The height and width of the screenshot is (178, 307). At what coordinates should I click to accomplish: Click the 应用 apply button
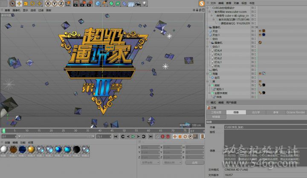pos(194,163)
